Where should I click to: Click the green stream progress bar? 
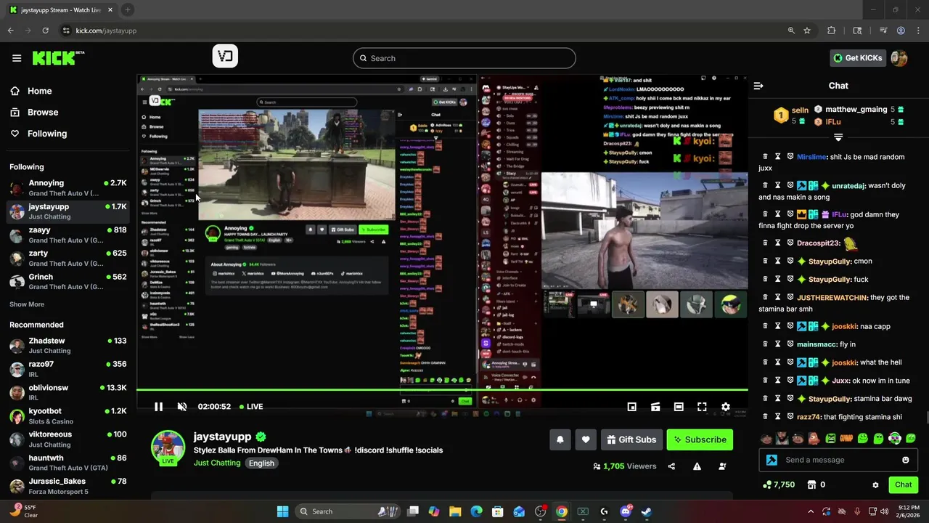click(x=442, y=390)
